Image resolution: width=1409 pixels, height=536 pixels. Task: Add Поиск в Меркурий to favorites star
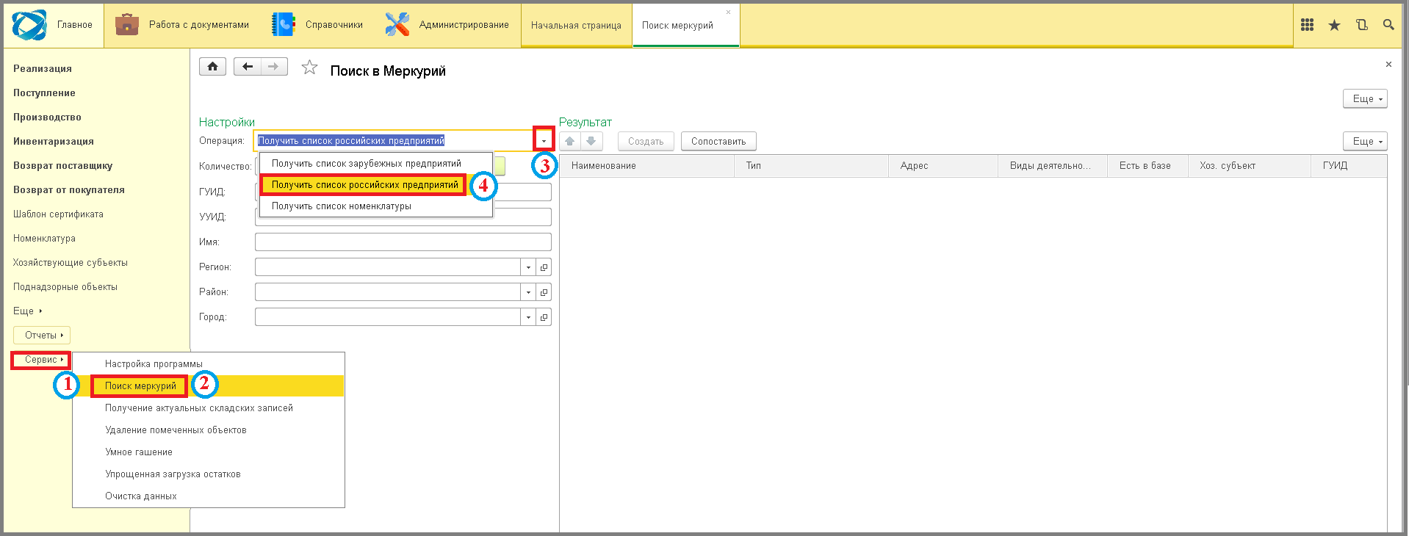310,68
